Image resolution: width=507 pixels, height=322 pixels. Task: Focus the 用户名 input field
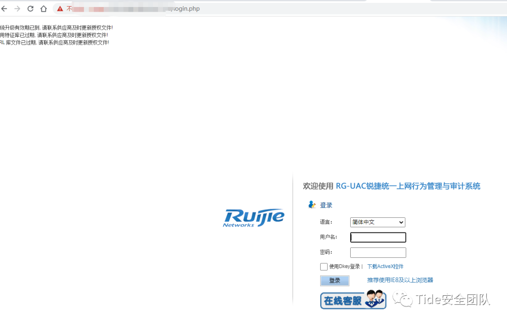click(x=378, y=238)
